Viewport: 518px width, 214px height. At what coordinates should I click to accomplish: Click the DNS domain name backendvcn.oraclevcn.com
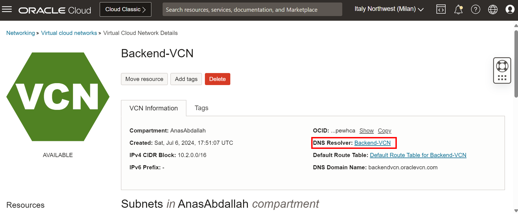[x=403, y=167]
